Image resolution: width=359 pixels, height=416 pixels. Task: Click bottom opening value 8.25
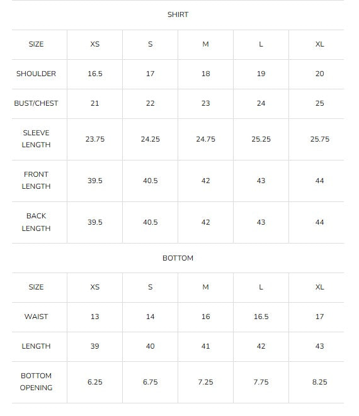tap(320, 382)
